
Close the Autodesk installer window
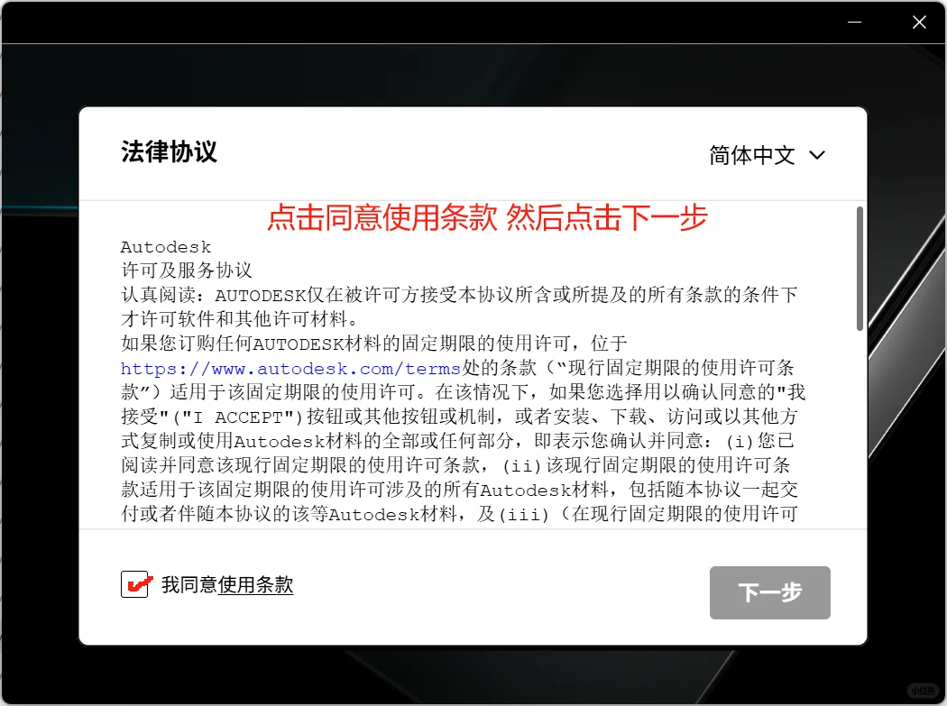coord(919,22)
